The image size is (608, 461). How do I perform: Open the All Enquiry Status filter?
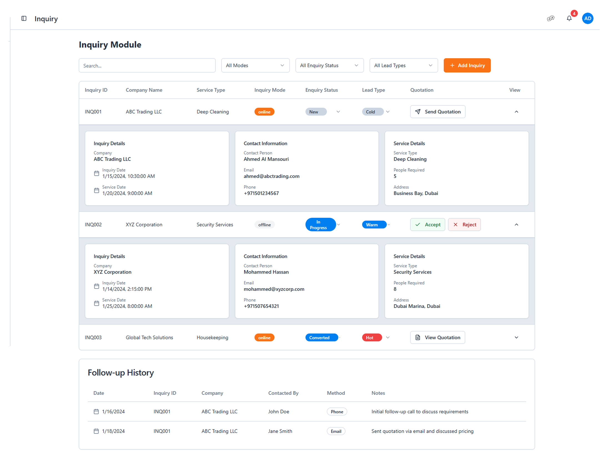point(329,65)
